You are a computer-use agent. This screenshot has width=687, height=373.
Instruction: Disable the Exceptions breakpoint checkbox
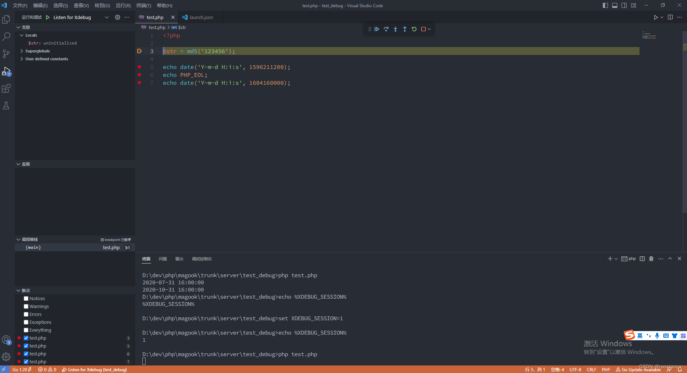click(x=26, y=322)
